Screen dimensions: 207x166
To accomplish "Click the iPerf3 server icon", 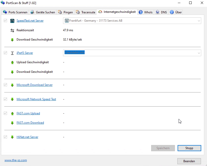I will 12,53.
